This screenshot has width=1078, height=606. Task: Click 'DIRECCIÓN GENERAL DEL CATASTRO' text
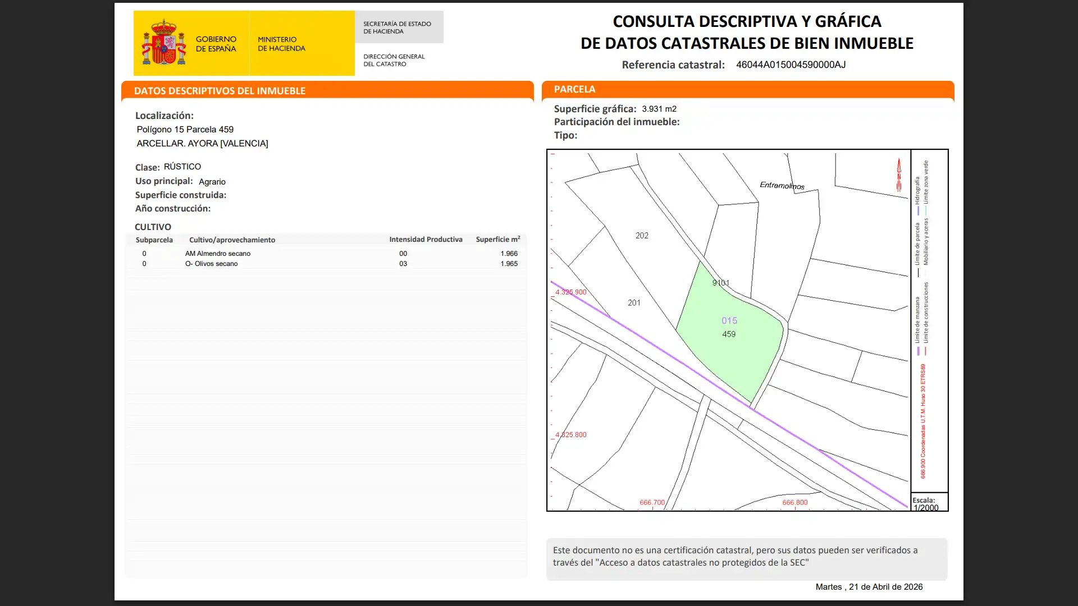click(x=394, y=60)
